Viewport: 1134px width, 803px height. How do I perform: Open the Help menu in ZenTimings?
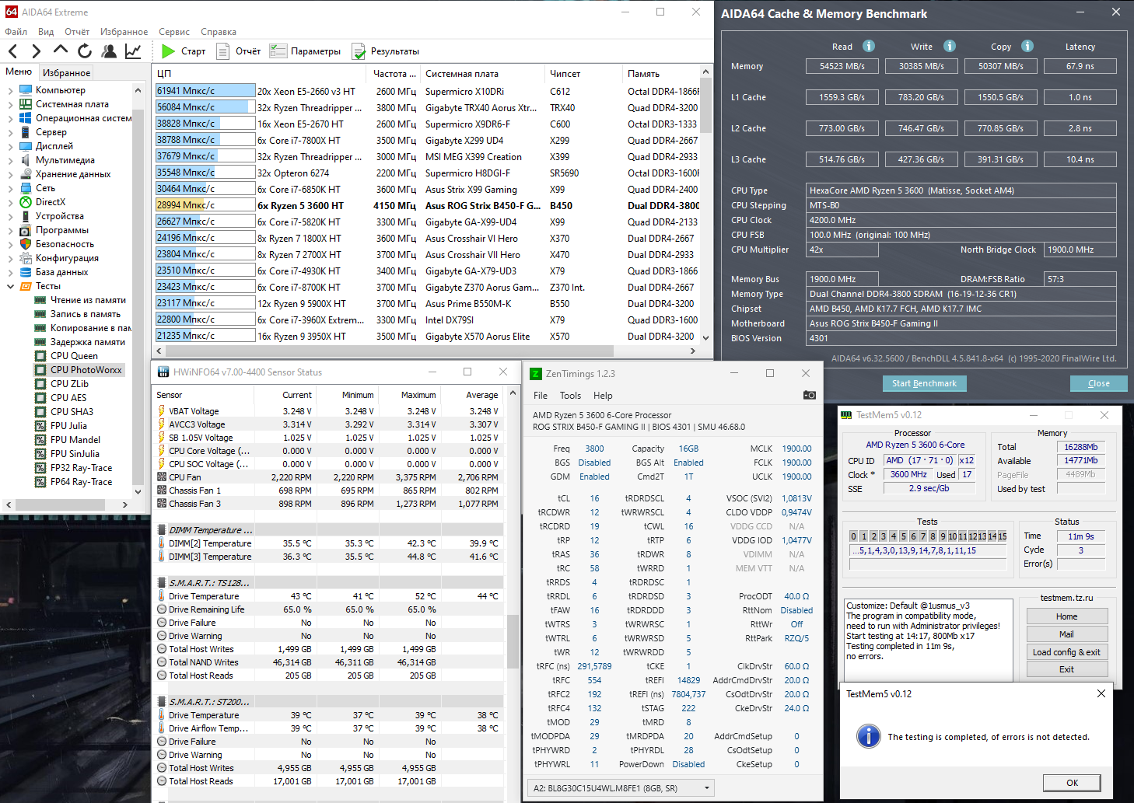tap(603, 396)
